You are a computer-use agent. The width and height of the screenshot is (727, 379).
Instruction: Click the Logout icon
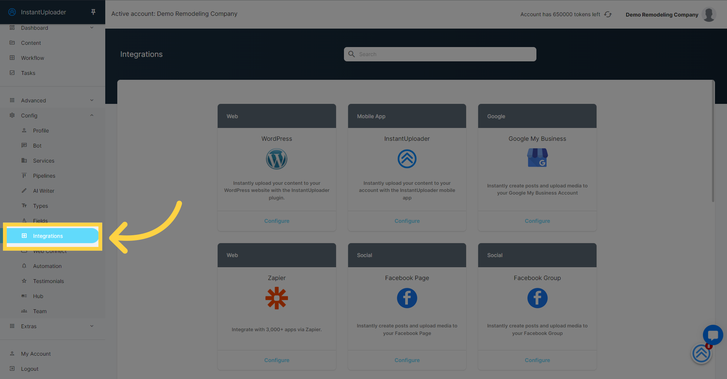coord(12,369)
